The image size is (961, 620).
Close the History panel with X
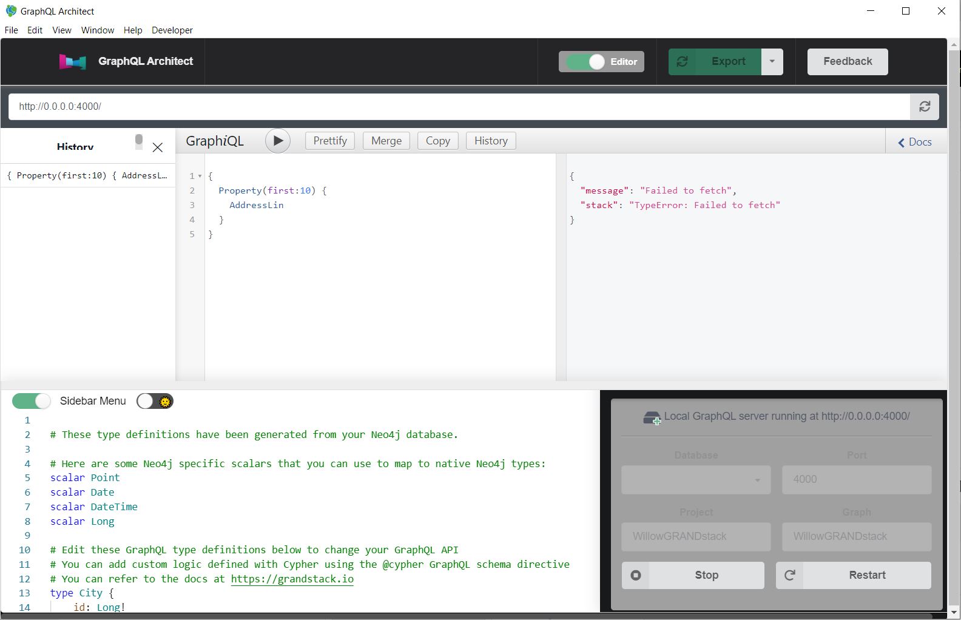coord(158,147)
